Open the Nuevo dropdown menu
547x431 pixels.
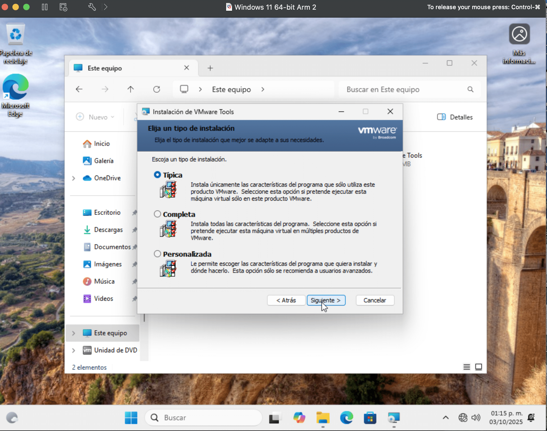click(96, 117)
